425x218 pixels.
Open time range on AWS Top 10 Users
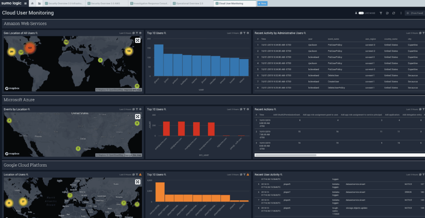pos(233,33)
